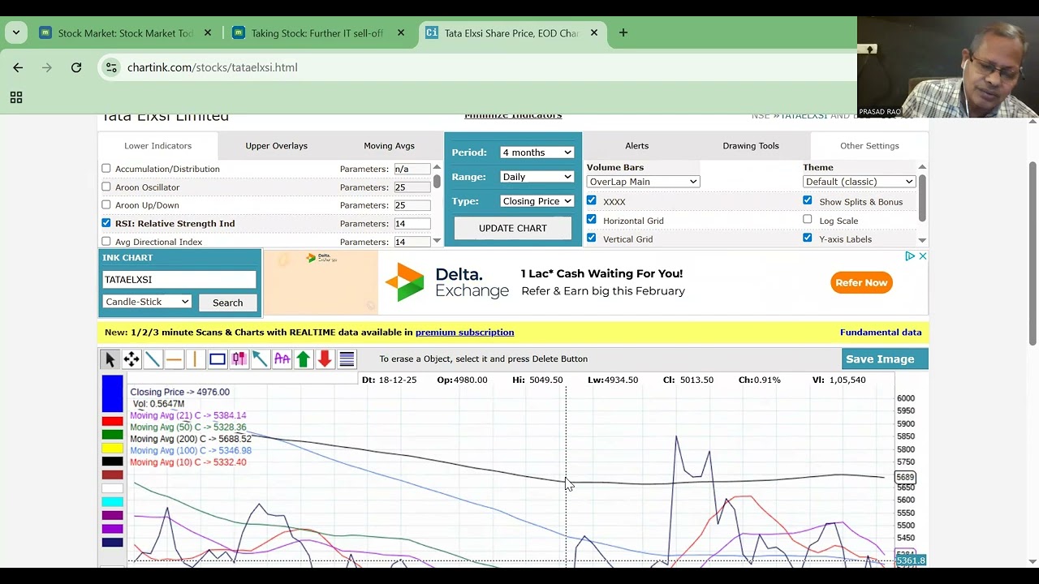Open the Volume Bars OverLap Main dropdown
The height and width of the screenshot is (584, 1039).
pyautogui.click(x=643, y=182)
